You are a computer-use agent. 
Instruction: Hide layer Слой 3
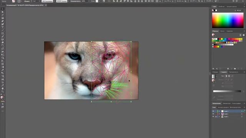pos(213,111)
